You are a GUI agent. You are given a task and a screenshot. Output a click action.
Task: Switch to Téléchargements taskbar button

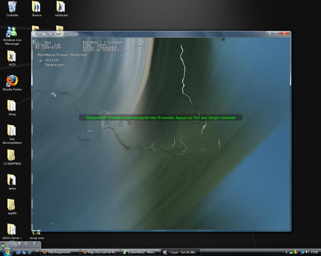pyautogui.click(x=60, y=252)
